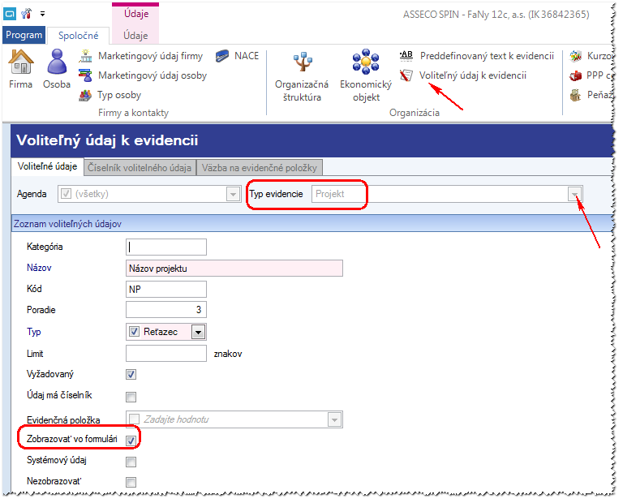Click the Kategória input field
This screenshot has width=623, height=503.
[166, 247]
